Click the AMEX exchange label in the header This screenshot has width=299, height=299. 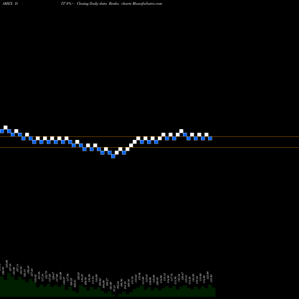click(7, 4)
